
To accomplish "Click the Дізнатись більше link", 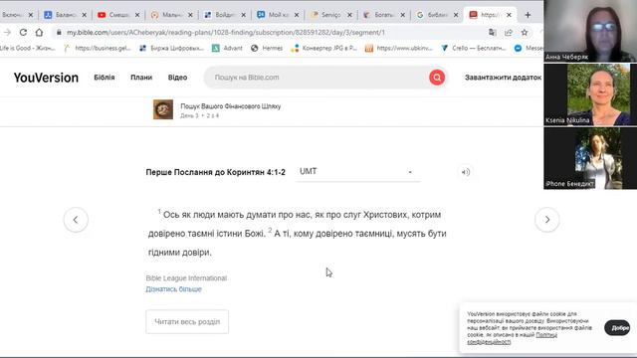I will [173, 289].
